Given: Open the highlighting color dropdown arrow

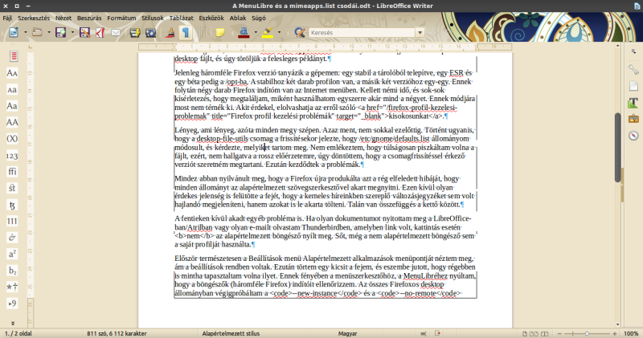Looking at the screenshot, I should tap(279, 32).
